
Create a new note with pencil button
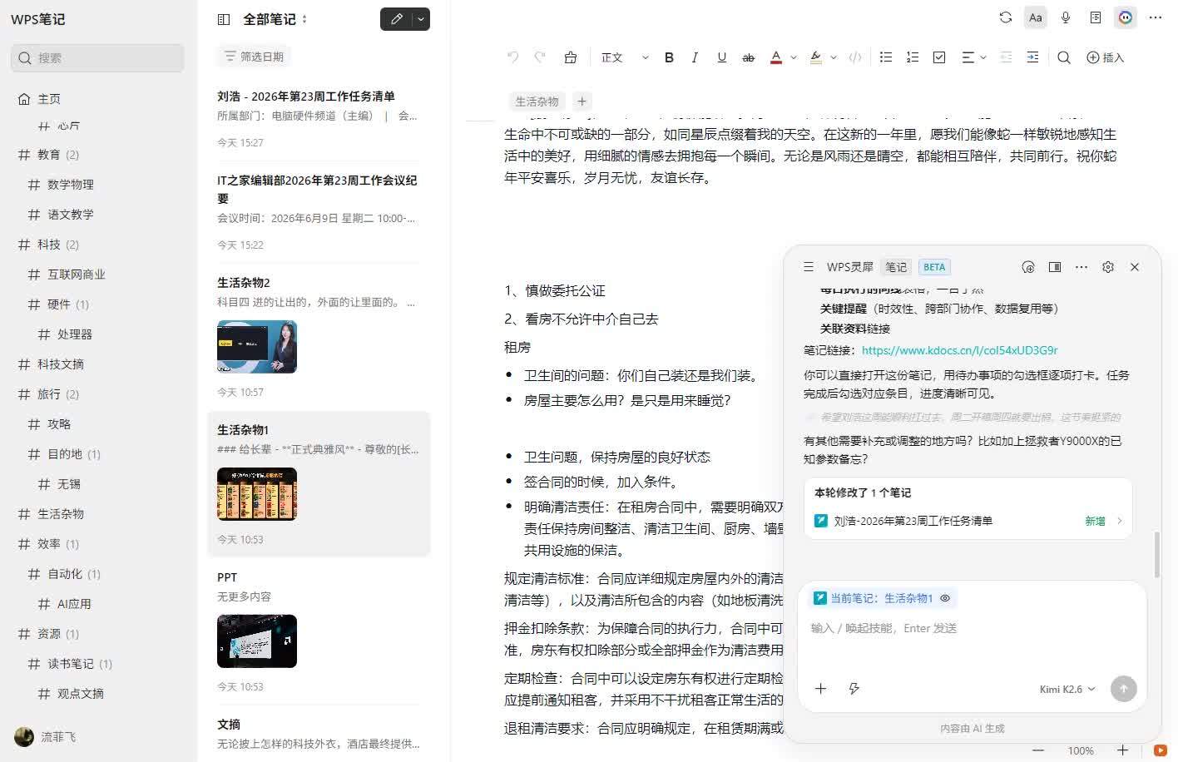[397, 19]
